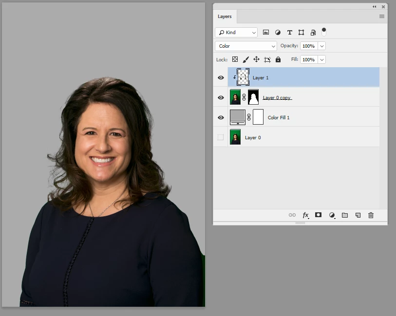Screen dimensions: 396x316
Task: Click Color Fill 1 color swatch thumbnail
Action: click(x=238, y=117)
